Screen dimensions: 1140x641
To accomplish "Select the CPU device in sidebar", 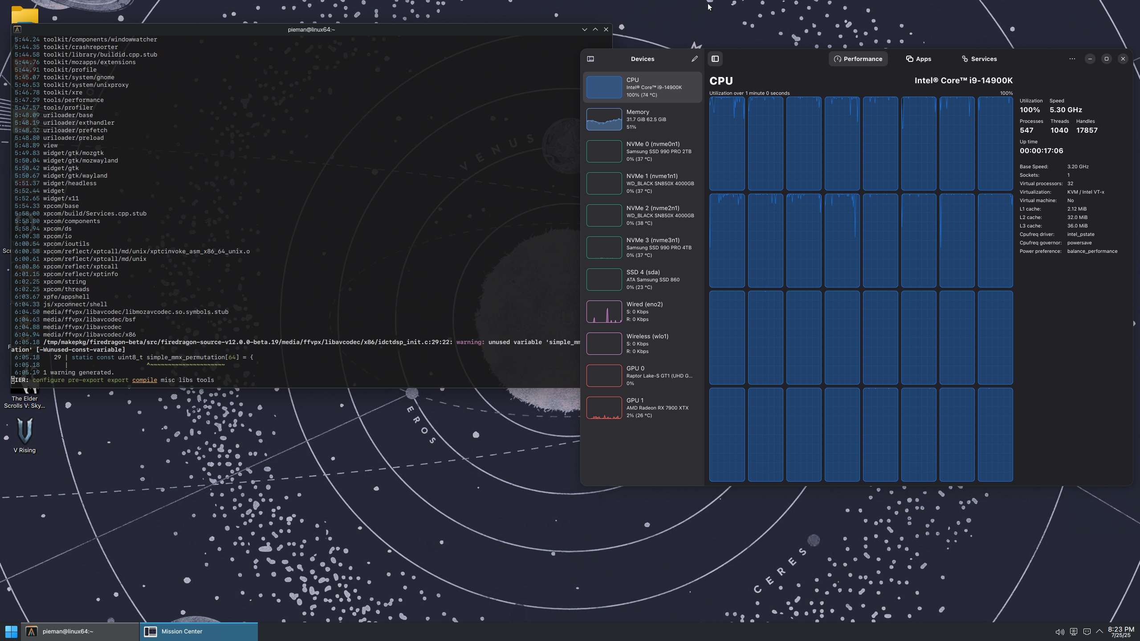I will pyautogui.click(x=642, y=87).
